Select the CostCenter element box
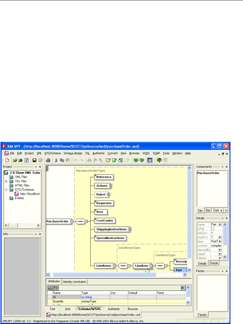 tap(105, 220)
